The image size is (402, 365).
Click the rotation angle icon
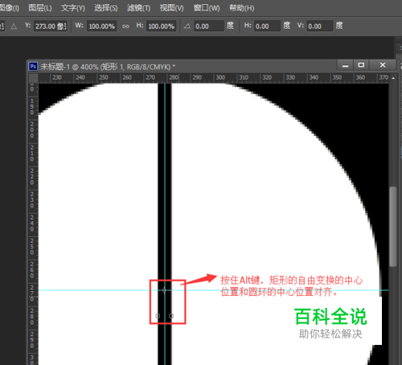[187, 26]
